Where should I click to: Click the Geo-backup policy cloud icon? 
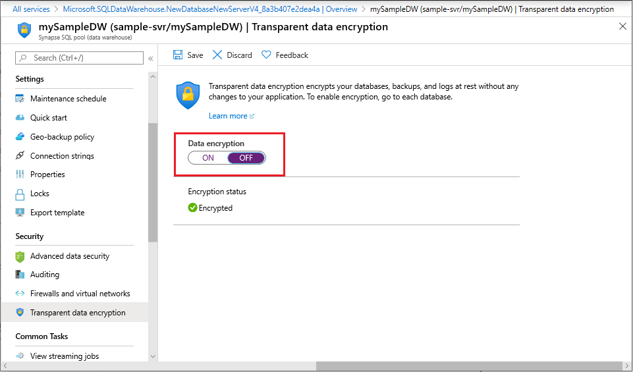[20, 137]
